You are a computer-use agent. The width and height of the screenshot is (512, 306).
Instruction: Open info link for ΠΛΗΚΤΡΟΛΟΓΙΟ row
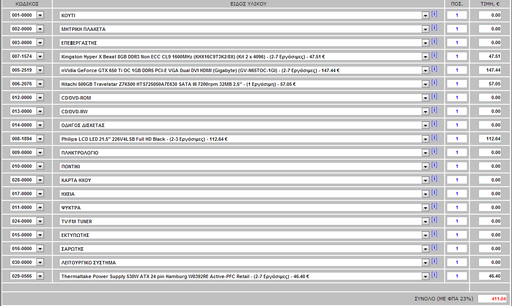pyautogui.click(x=434, y=151)
